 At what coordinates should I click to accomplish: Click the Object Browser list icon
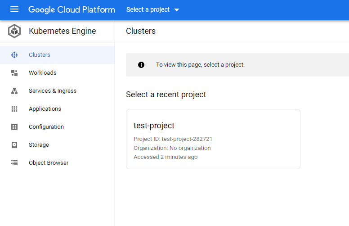tap(14, 163)
